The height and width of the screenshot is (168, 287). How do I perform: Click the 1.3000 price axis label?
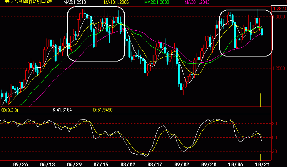tap(279, 17)
